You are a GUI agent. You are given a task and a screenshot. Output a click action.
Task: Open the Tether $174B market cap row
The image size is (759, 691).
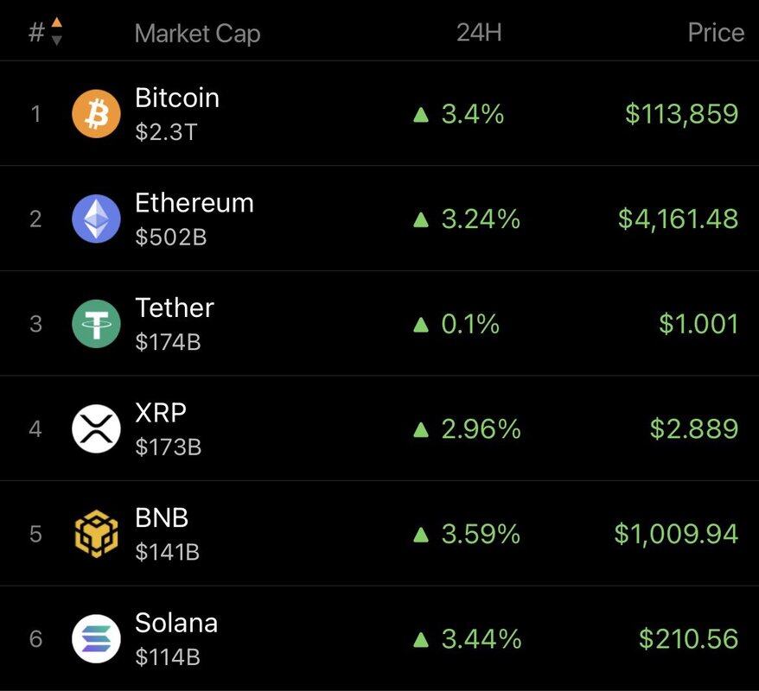379,324
